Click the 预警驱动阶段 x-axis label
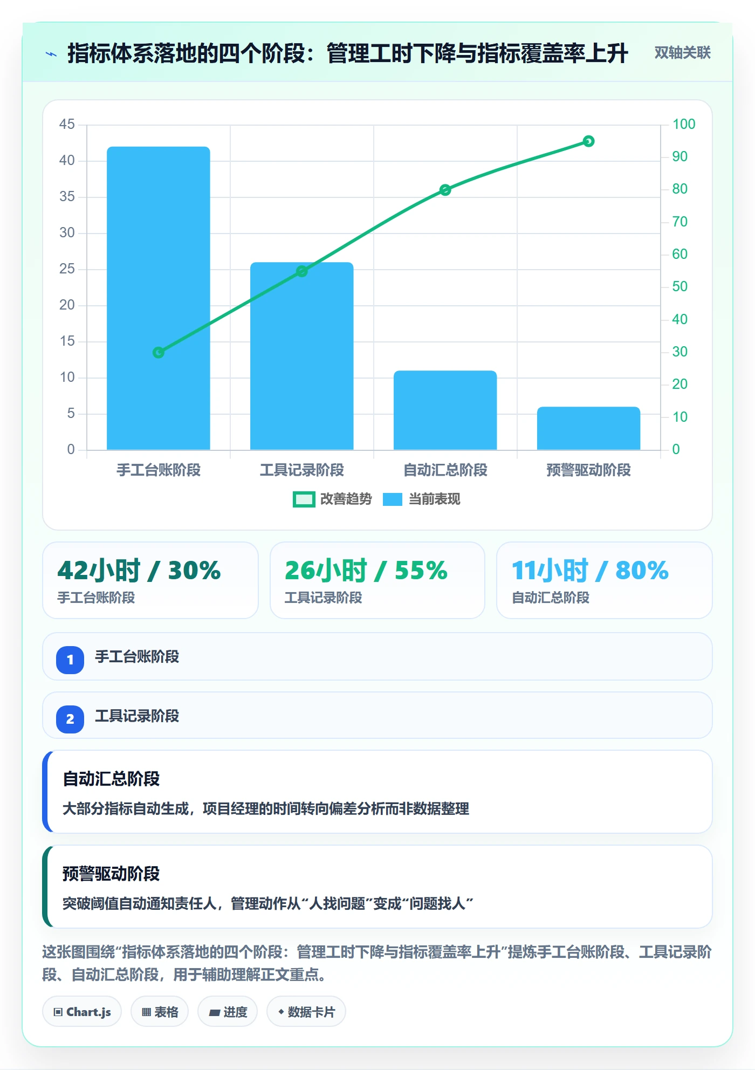 (x=589, y=470)
